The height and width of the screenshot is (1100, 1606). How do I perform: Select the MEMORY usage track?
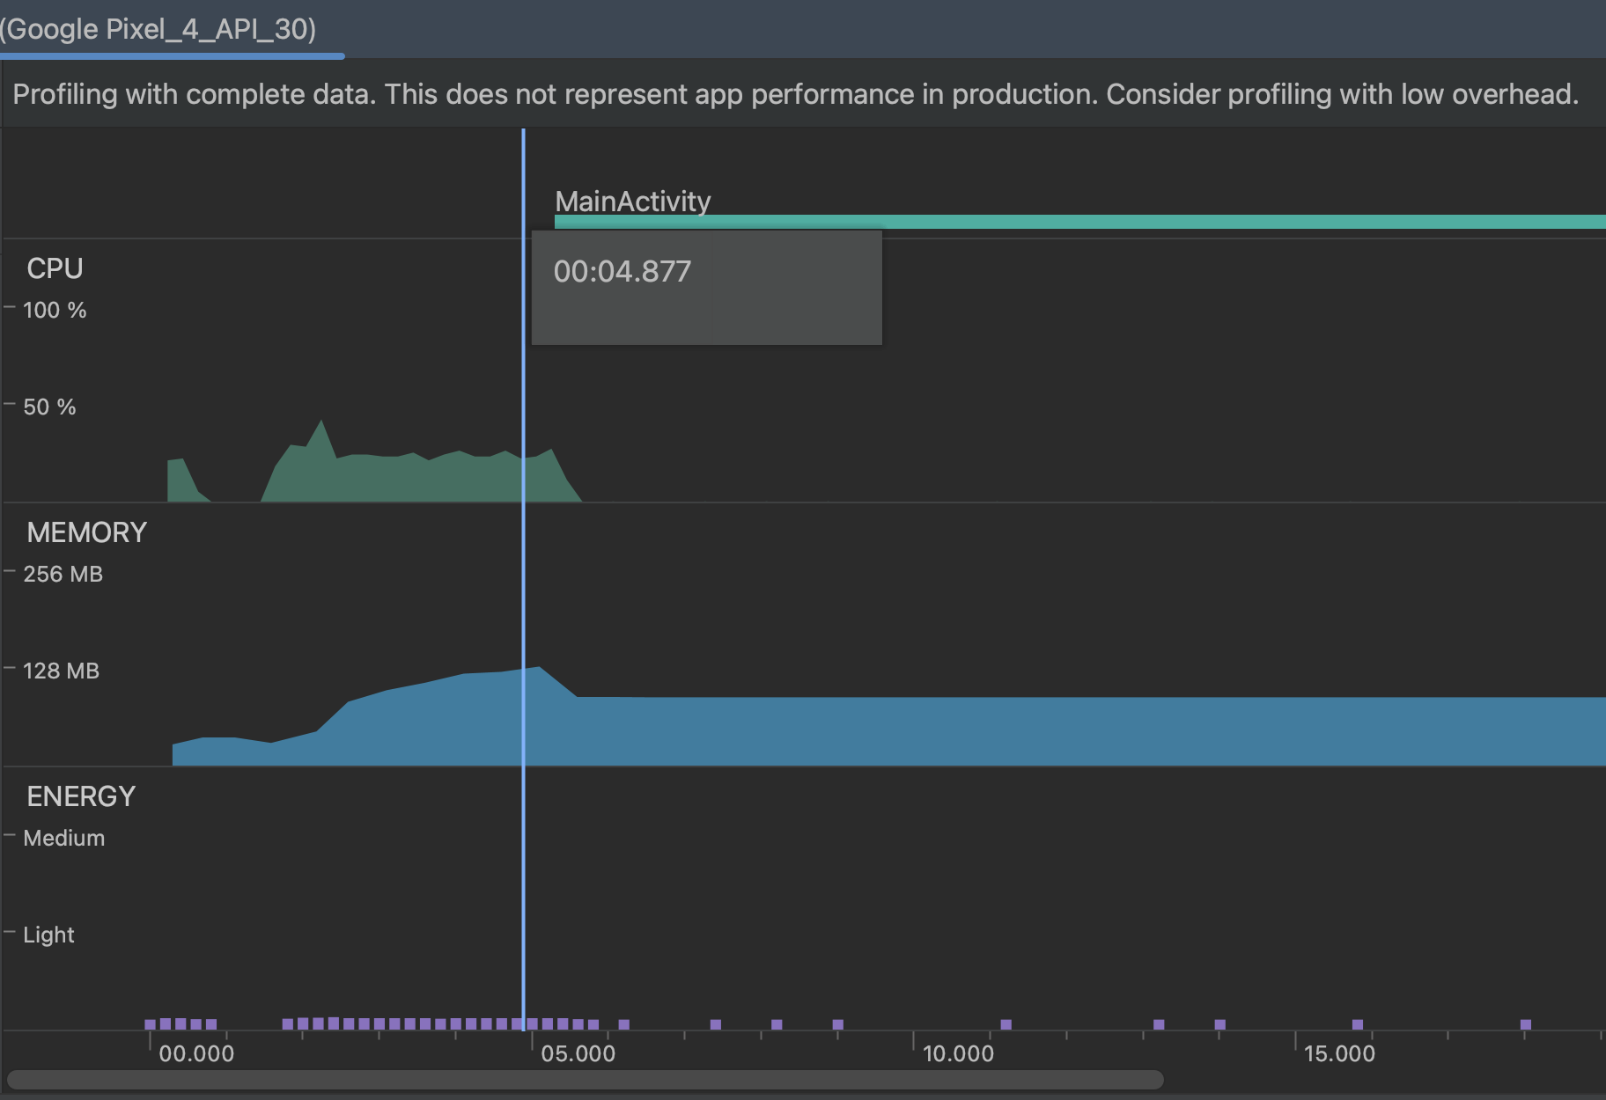[x=86, y=532]
